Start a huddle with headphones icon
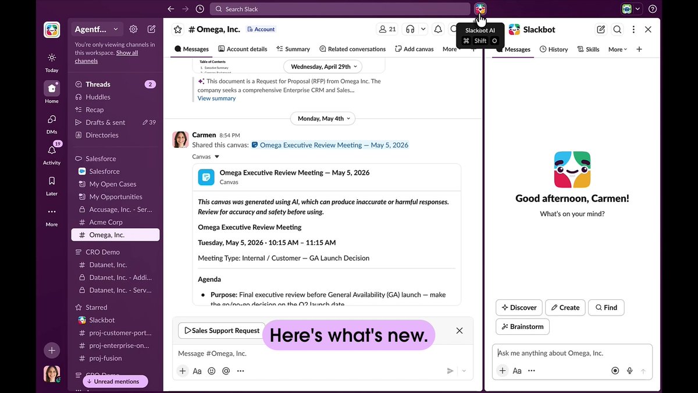 (x=410, y=29)
